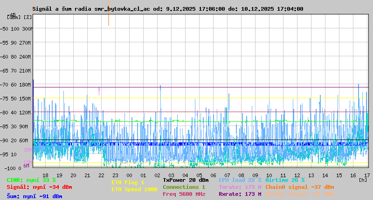Select the ETH Speed 1000 legend entry

(x=134, y=189)
